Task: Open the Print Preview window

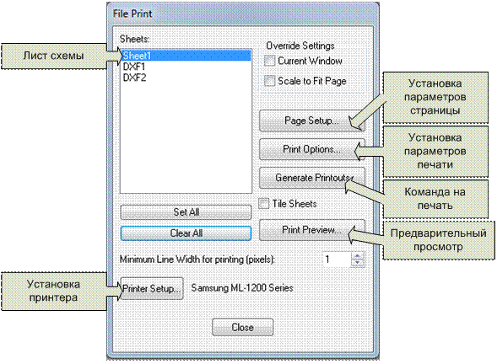Action: pos(312,230)
